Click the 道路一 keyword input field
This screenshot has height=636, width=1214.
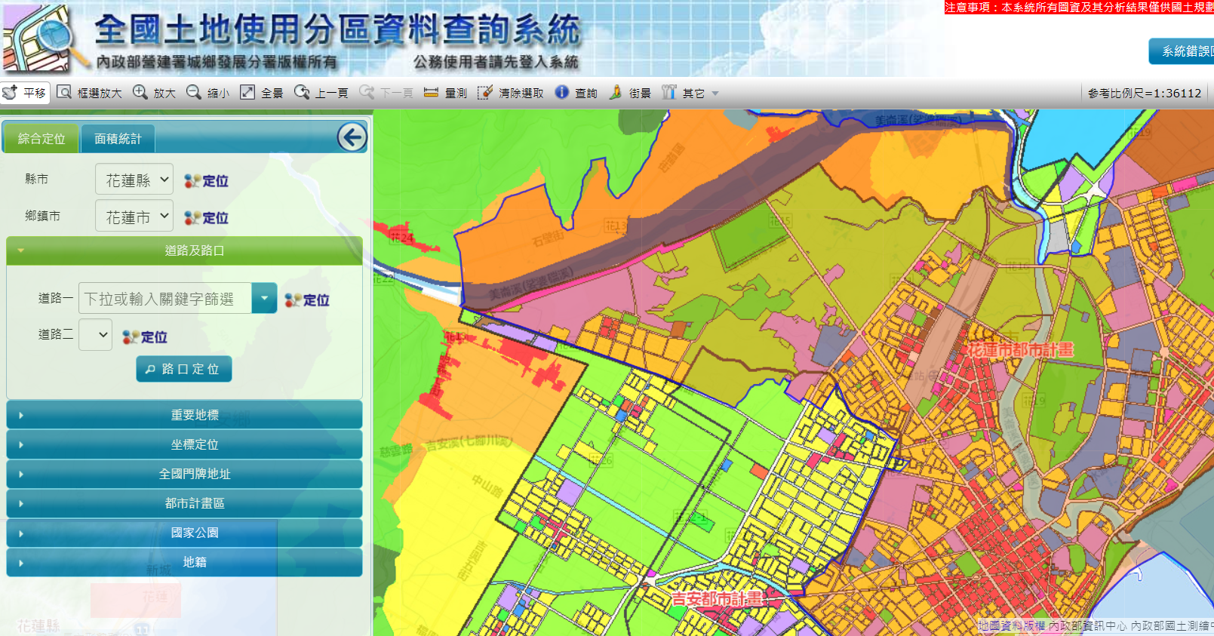coord(166,299)
